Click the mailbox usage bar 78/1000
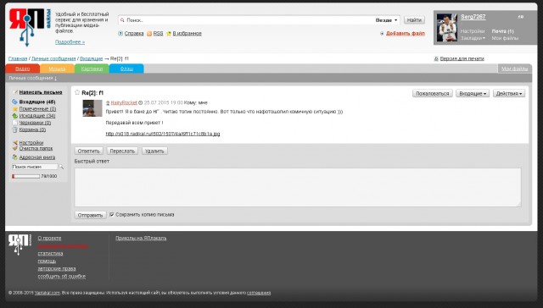Image resolution: width=543 pixels, height=308 pixels. (x=26, y=177)
